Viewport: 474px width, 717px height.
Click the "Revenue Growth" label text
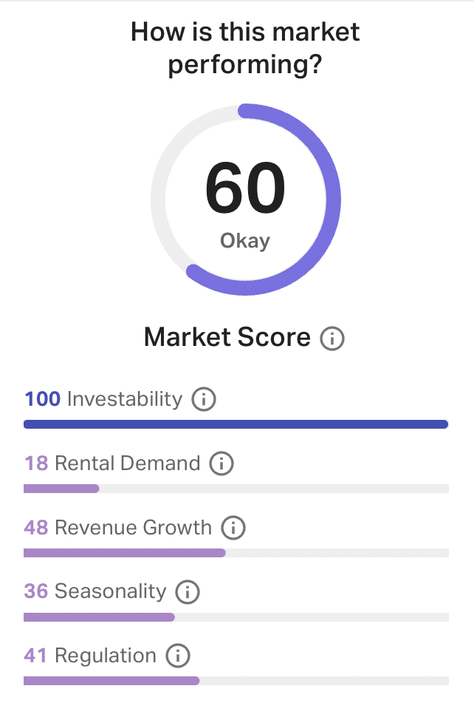coord(133,528)
